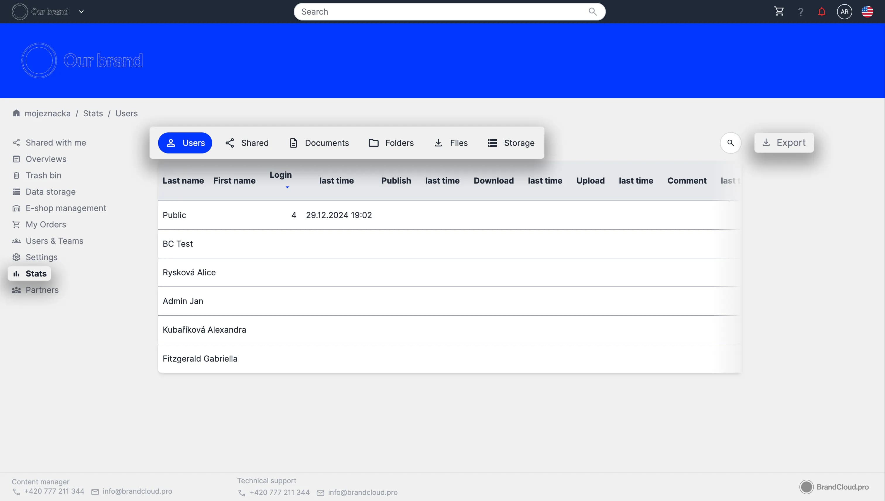Viewport: 885px width, 501px height.
Task: Click the home icon in breadcrumb
Action: tap(16, 113)
